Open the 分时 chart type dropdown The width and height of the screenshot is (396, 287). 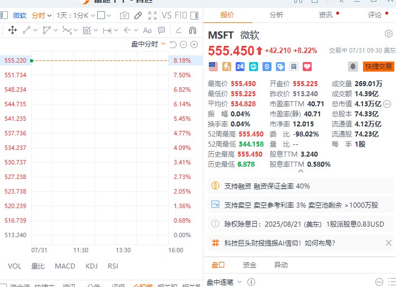41,16
